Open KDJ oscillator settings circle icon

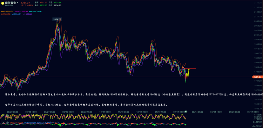tap(8, 115)
